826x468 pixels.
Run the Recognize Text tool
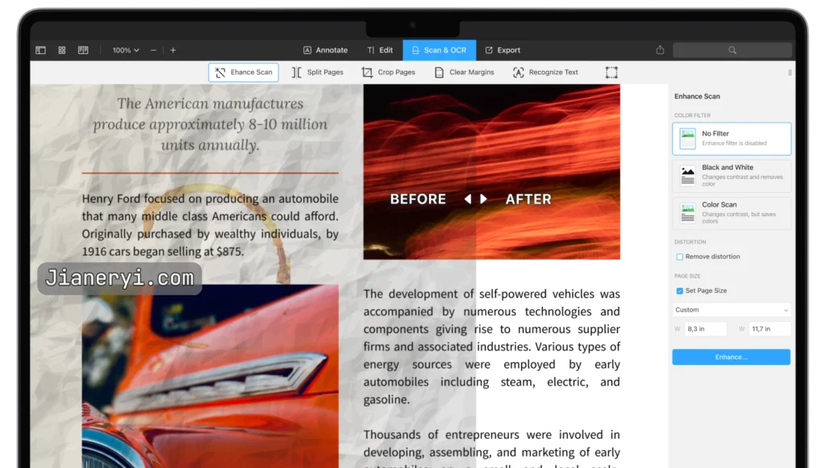(545, 72)
